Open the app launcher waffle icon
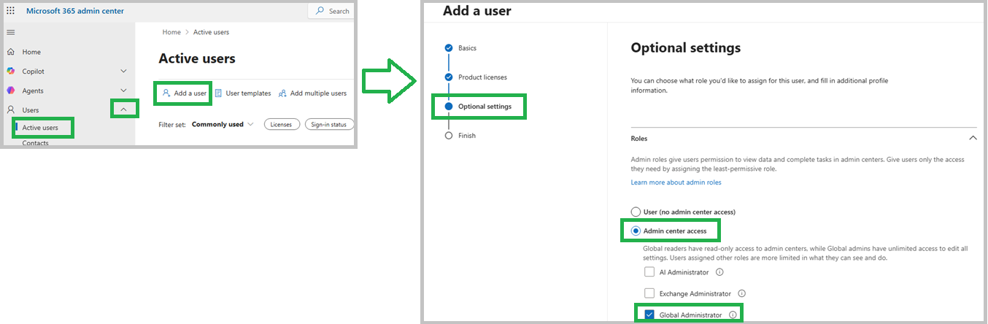 point(10,11)
